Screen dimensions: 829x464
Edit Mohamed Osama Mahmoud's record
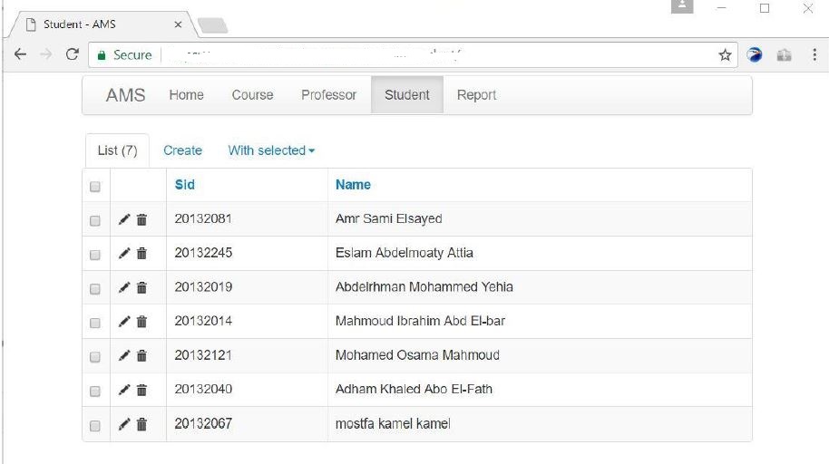(x=124, y=355)
